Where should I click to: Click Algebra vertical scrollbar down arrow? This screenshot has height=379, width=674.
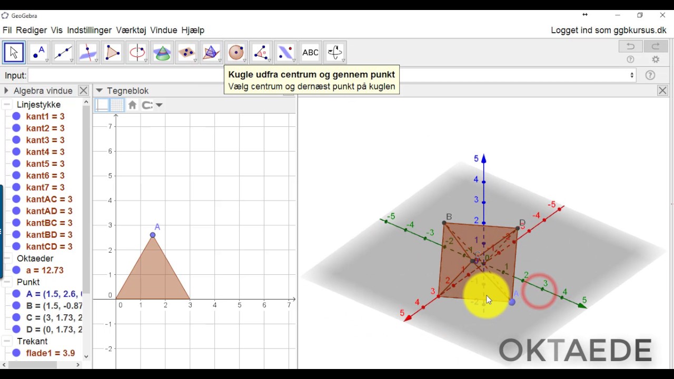tap(86, 356)
